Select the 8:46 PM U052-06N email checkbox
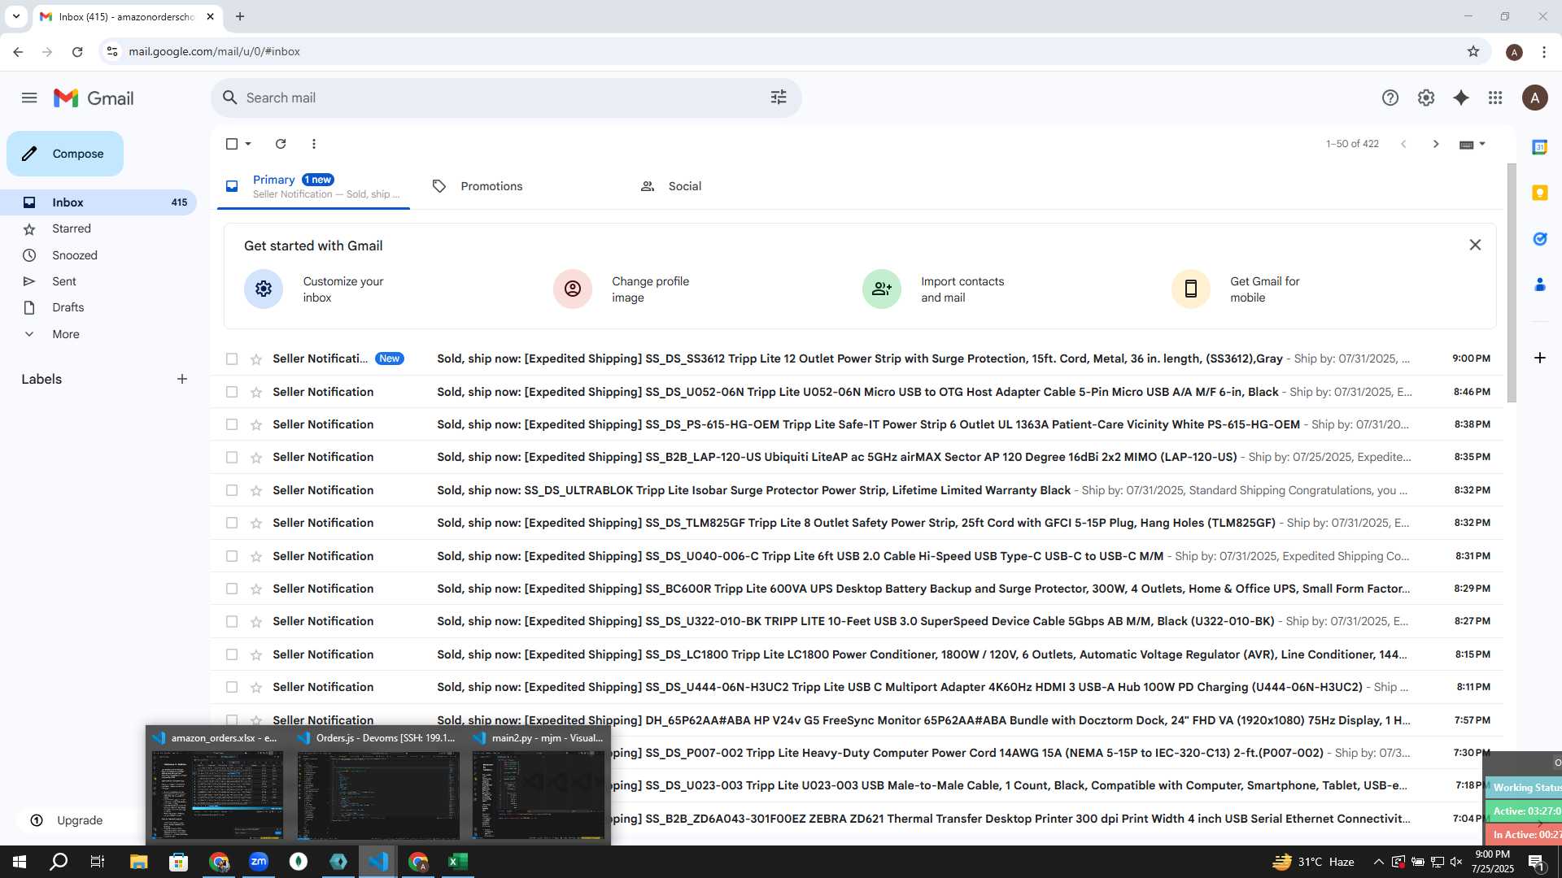This screenshot has width=1562, height=878. (x=232, y=392)
